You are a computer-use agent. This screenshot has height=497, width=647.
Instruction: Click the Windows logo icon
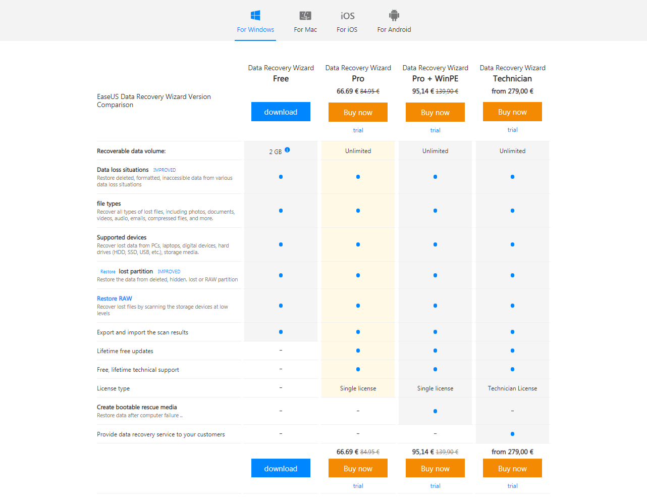click(x=255, y=15)
